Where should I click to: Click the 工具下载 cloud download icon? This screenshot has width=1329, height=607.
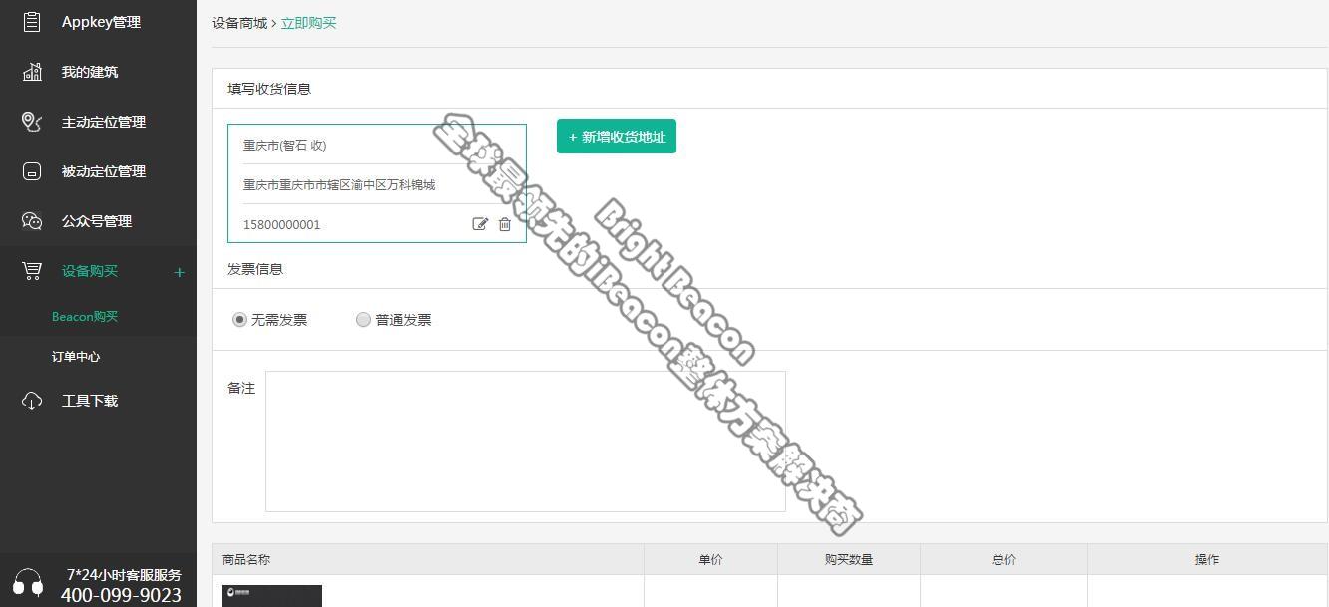click(x=32, y=401)
